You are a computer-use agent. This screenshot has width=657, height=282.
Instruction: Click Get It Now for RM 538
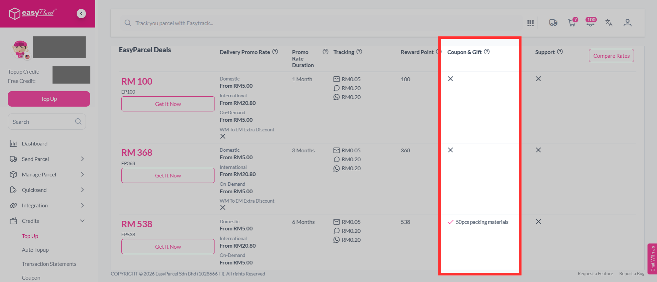168,247
